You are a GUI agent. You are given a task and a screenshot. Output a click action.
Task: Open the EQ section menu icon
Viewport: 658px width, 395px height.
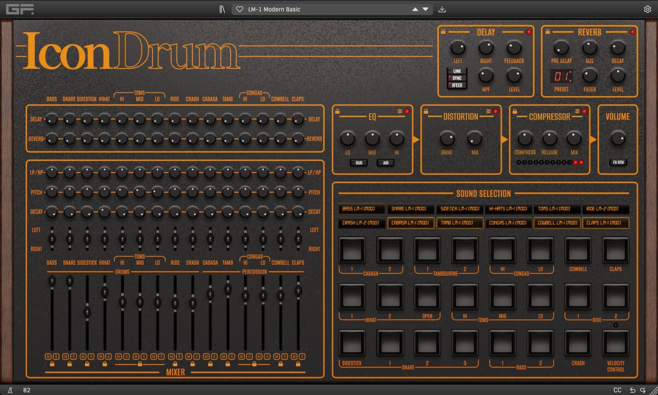pyautogui.click(x=399, y=111)
